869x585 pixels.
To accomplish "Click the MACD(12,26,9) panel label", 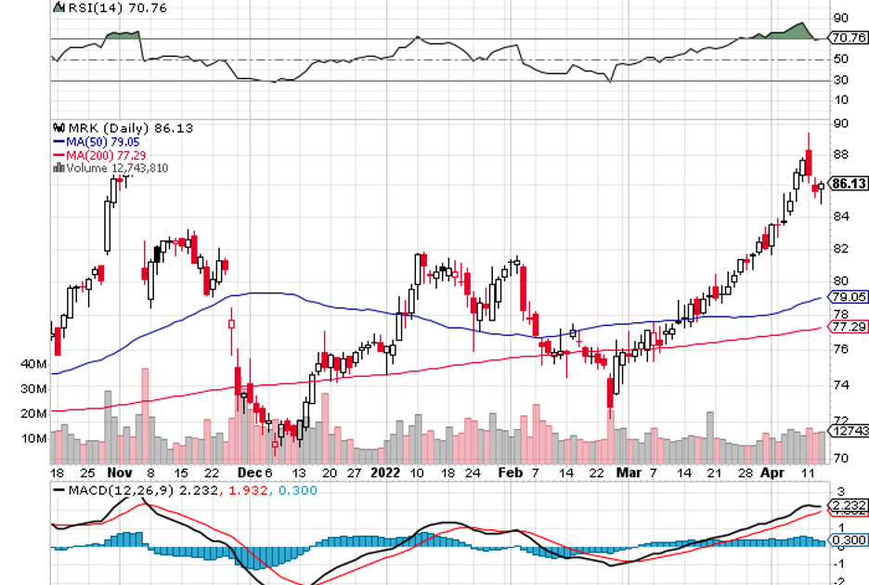I will pyautogui.click(x=111, y=489).
